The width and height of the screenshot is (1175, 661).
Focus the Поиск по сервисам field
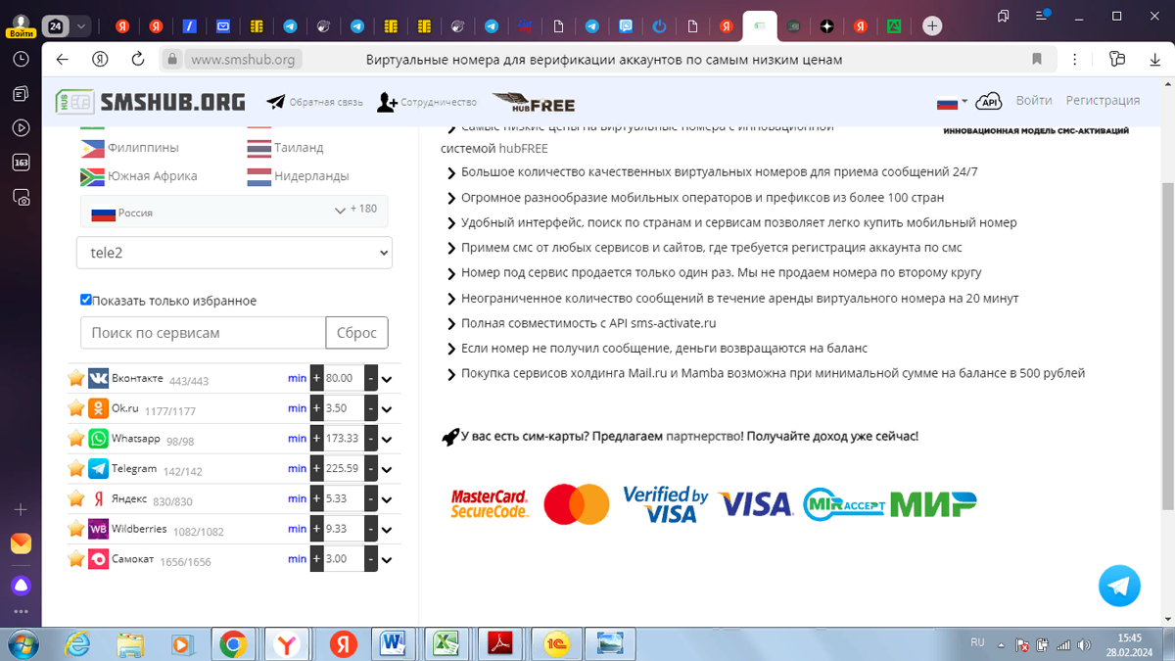[203, 333]
